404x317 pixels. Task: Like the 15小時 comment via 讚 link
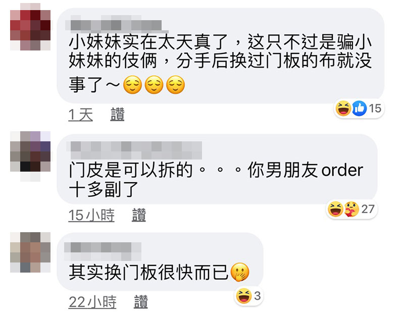[139, 215]
